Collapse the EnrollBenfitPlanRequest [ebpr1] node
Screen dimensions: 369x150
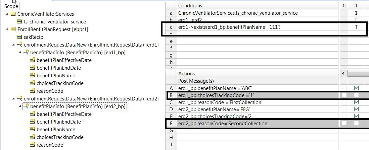7,29
